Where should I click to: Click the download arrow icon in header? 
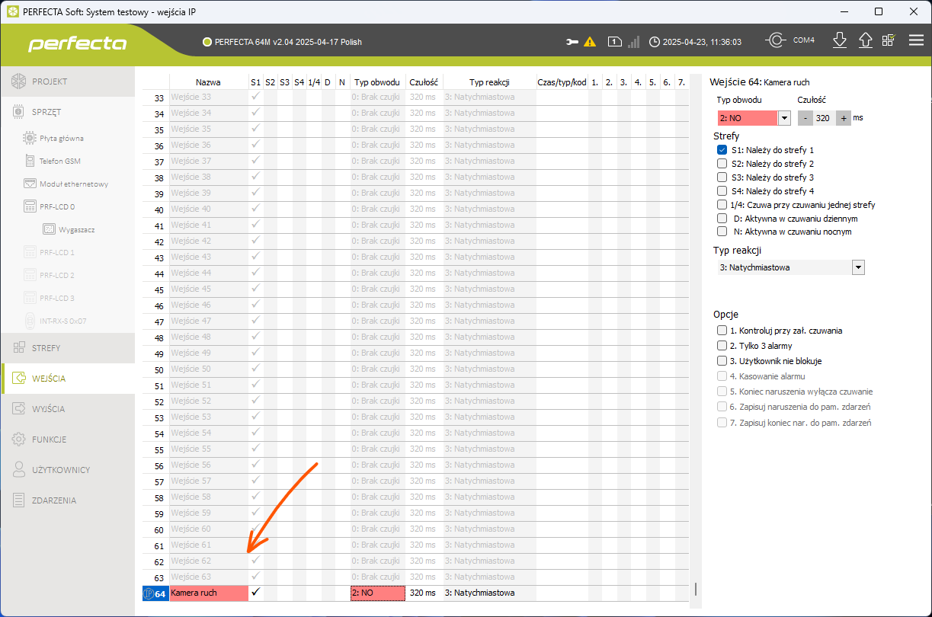(x=840, y=41)
